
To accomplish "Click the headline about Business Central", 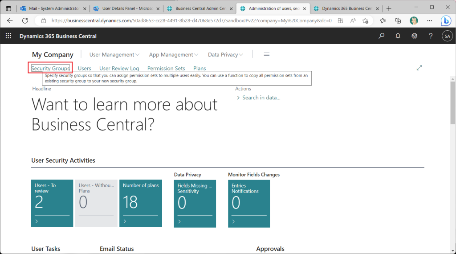I will coord(125,115).
